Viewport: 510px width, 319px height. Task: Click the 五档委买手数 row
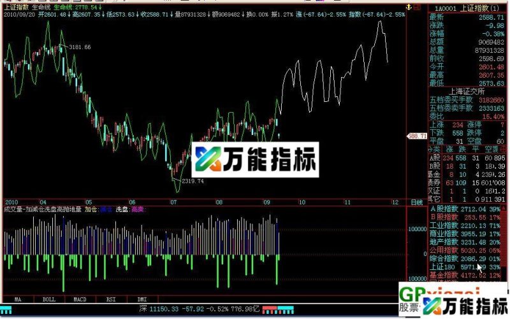click(x=467, y=100)
